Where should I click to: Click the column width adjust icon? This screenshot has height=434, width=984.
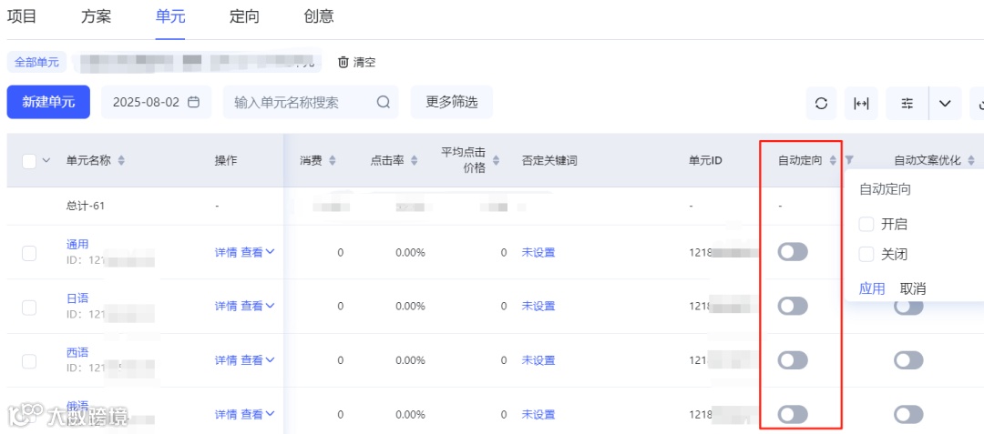pyautogui.click(x=861, y=103)
